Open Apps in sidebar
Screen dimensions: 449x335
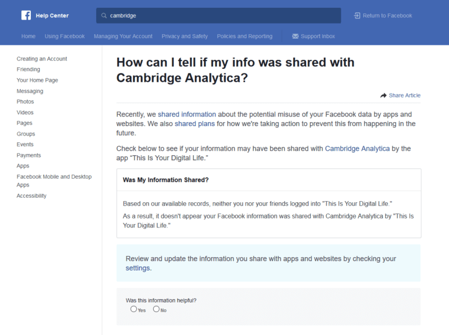click(23, 166)
